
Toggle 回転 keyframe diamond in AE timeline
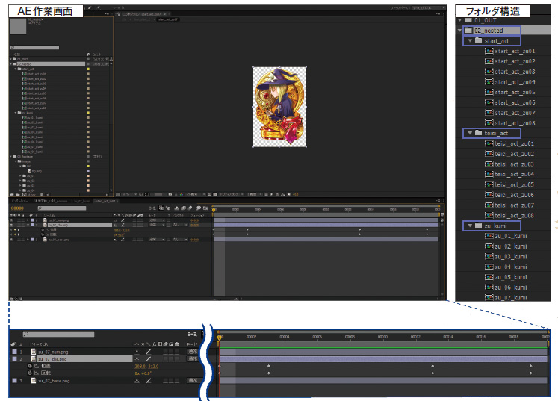point(15,234)
